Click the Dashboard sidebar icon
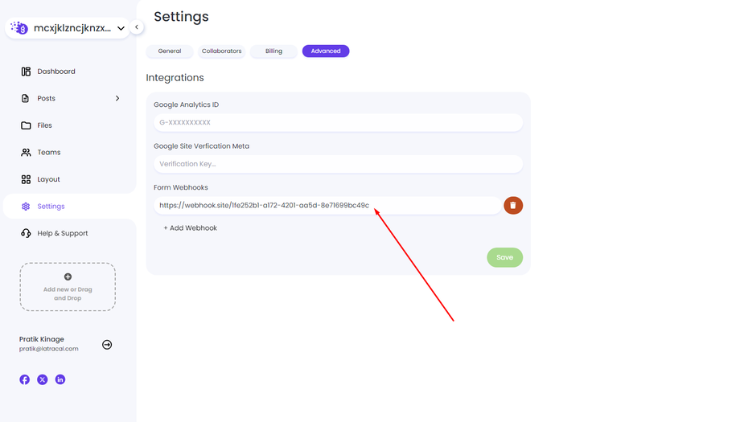 [x=26, y=72]
